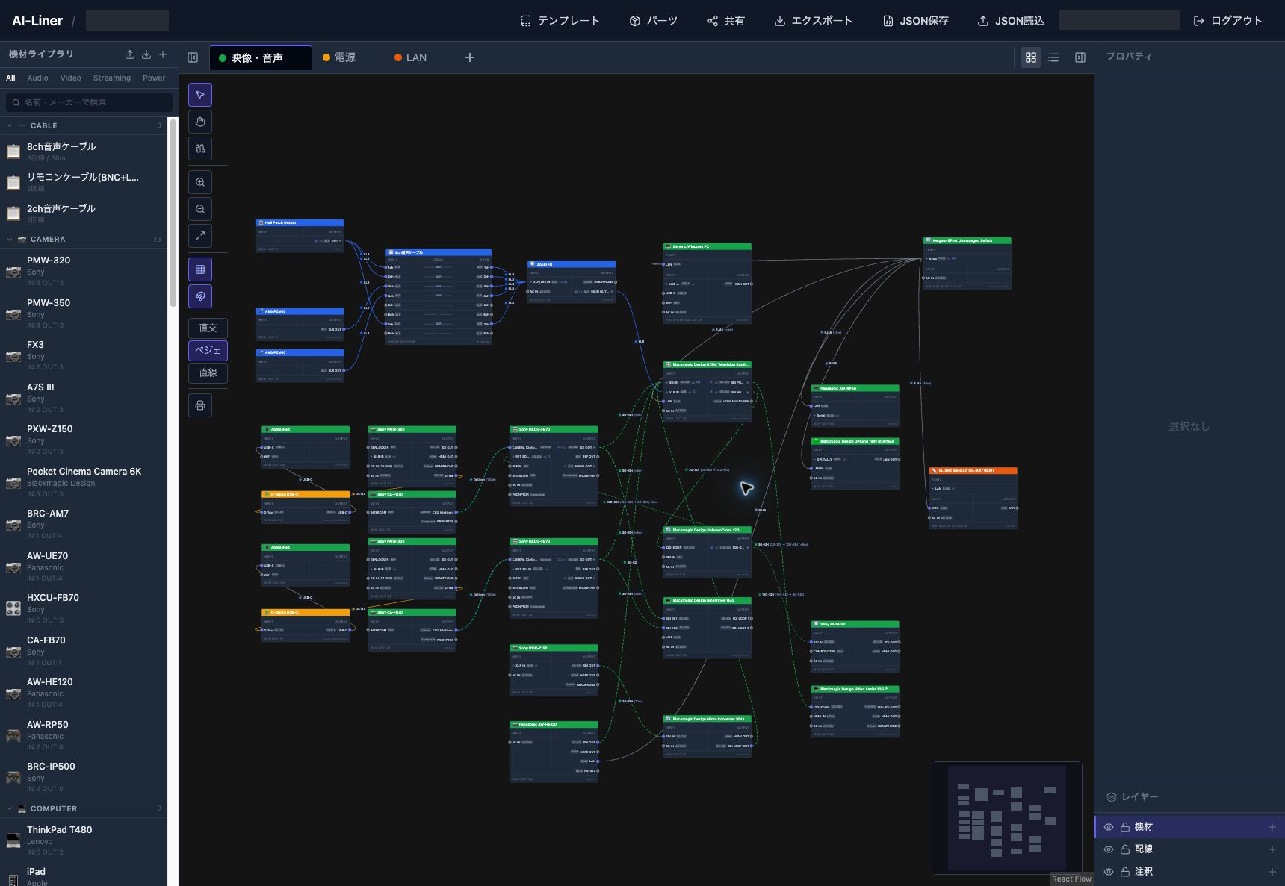
Task: Click the minimap overview of the diagram
Action: [1007, 817]
